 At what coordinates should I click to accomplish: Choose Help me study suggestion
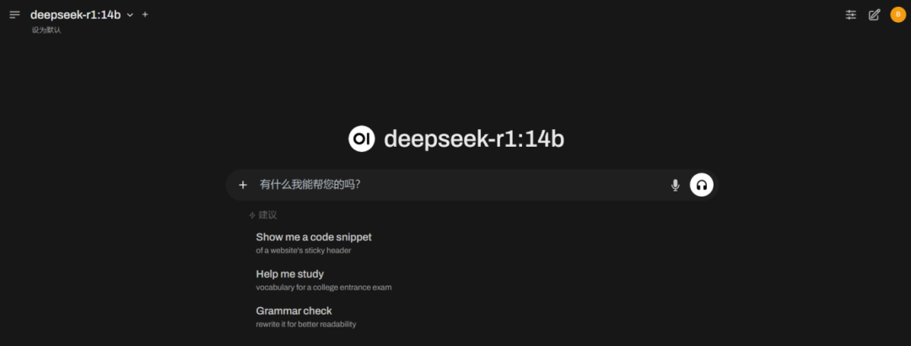tap(324, 279)
